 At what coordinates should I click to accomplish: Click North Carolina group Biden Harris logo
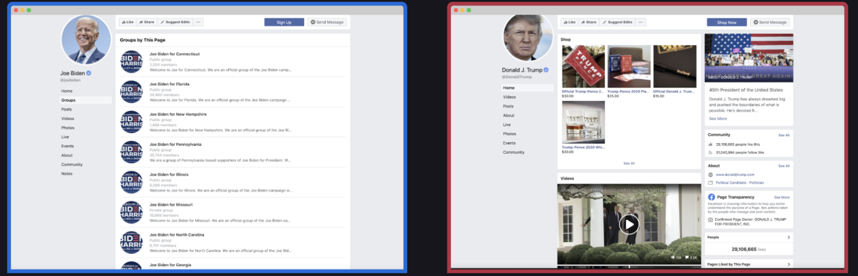[x=132, y=243]
